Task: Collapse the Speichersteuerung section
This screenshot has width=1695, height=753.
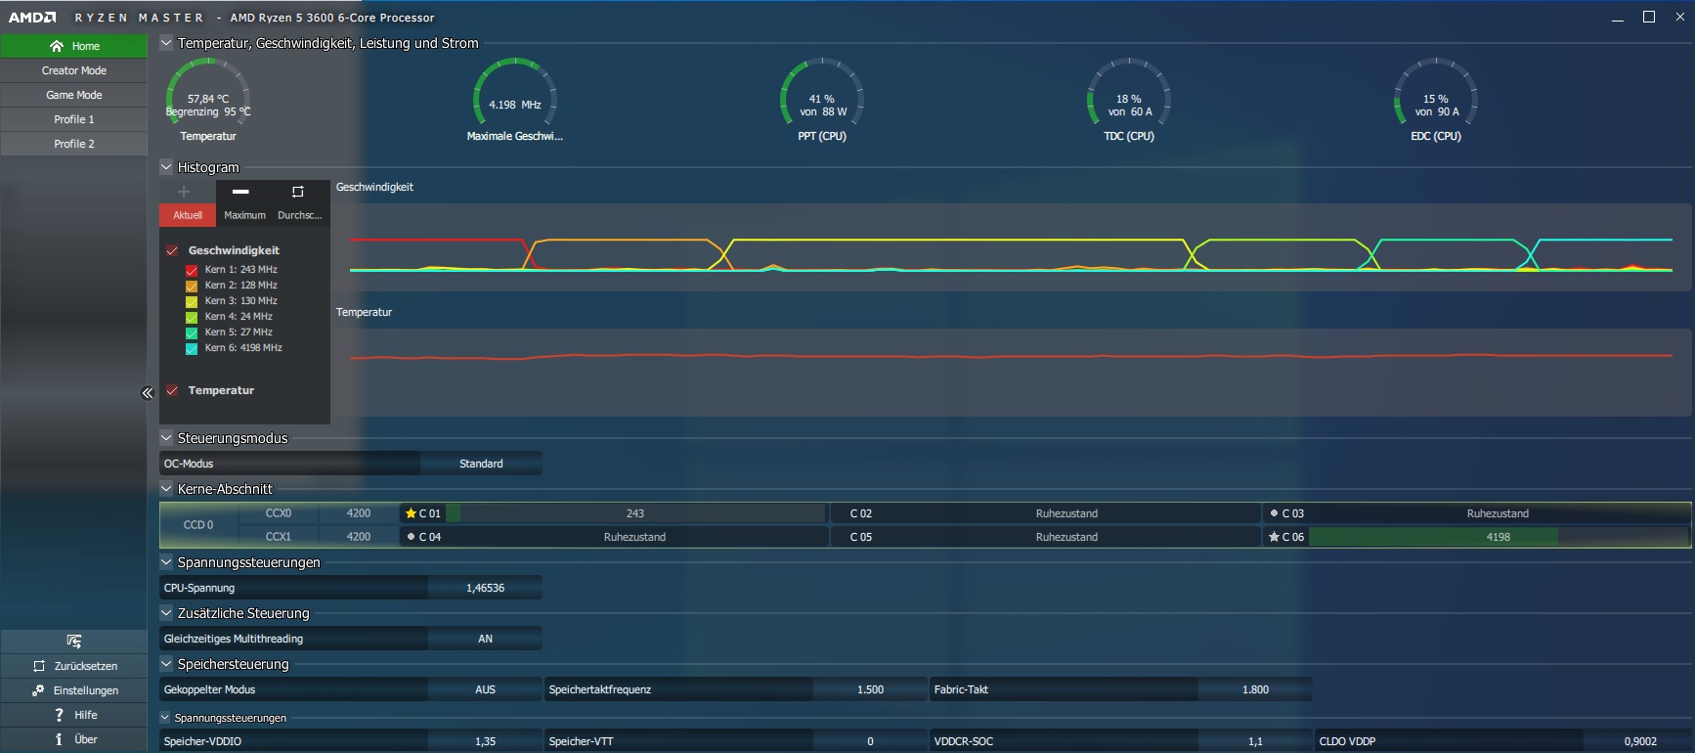Action: point(166,664)
